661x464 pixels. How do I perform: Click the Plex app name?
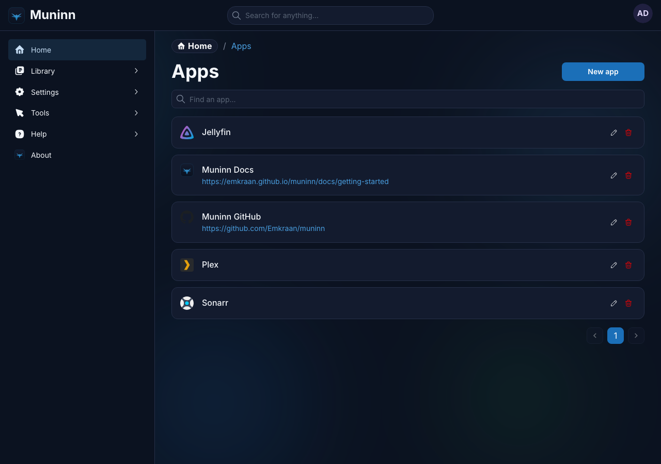coord(210,264)
